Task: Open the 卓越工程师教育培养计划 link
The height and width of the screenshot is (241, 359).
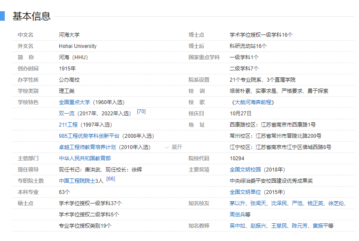Action: click(x=87, y=147)
